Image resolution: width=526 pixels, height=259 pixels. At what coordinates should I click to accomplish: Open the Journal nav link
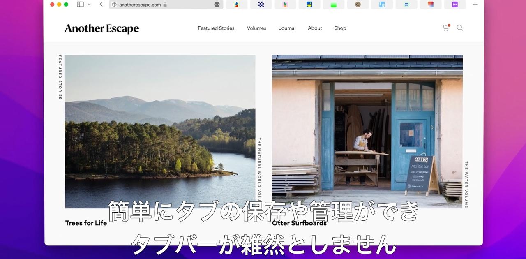(x=287, y=28)
